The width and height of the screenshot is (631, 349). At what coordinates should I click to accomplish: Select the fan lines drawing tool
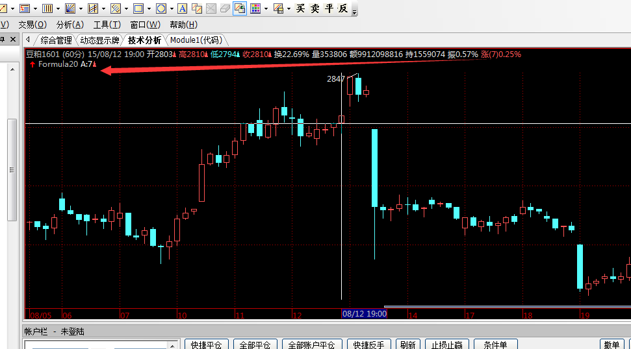coord(70,8)
